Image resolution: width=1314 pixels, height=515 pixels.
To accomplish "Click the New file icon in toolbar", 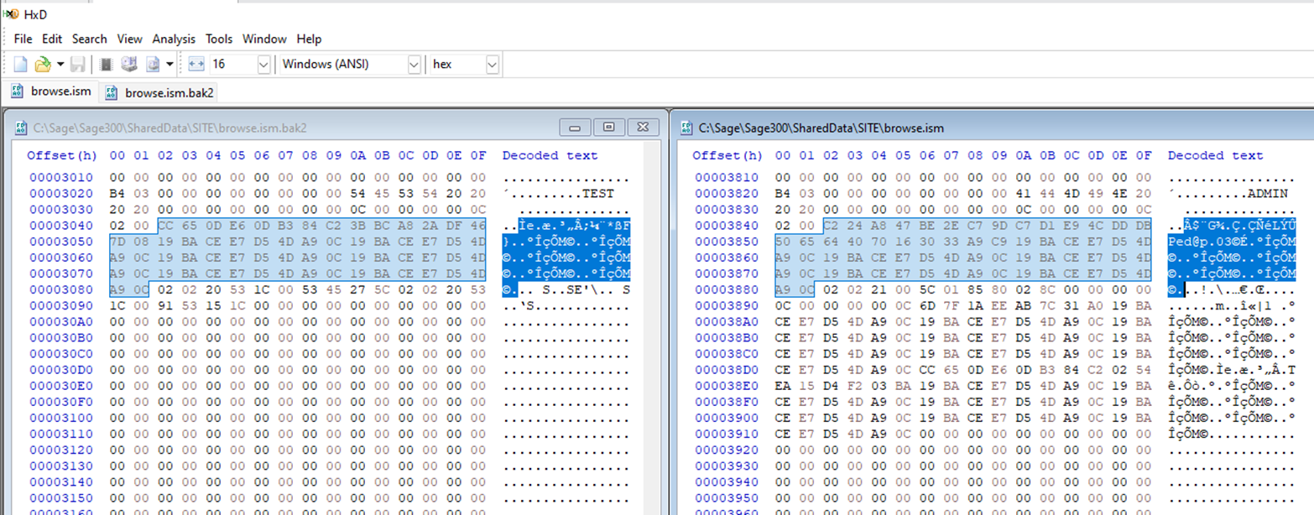I will tap(20, 65).
